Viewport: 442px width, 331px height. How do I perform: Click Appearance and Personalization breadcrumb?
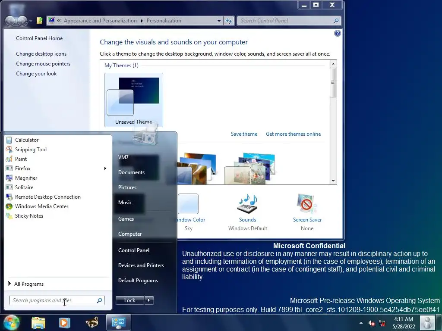tap(100, 21)
